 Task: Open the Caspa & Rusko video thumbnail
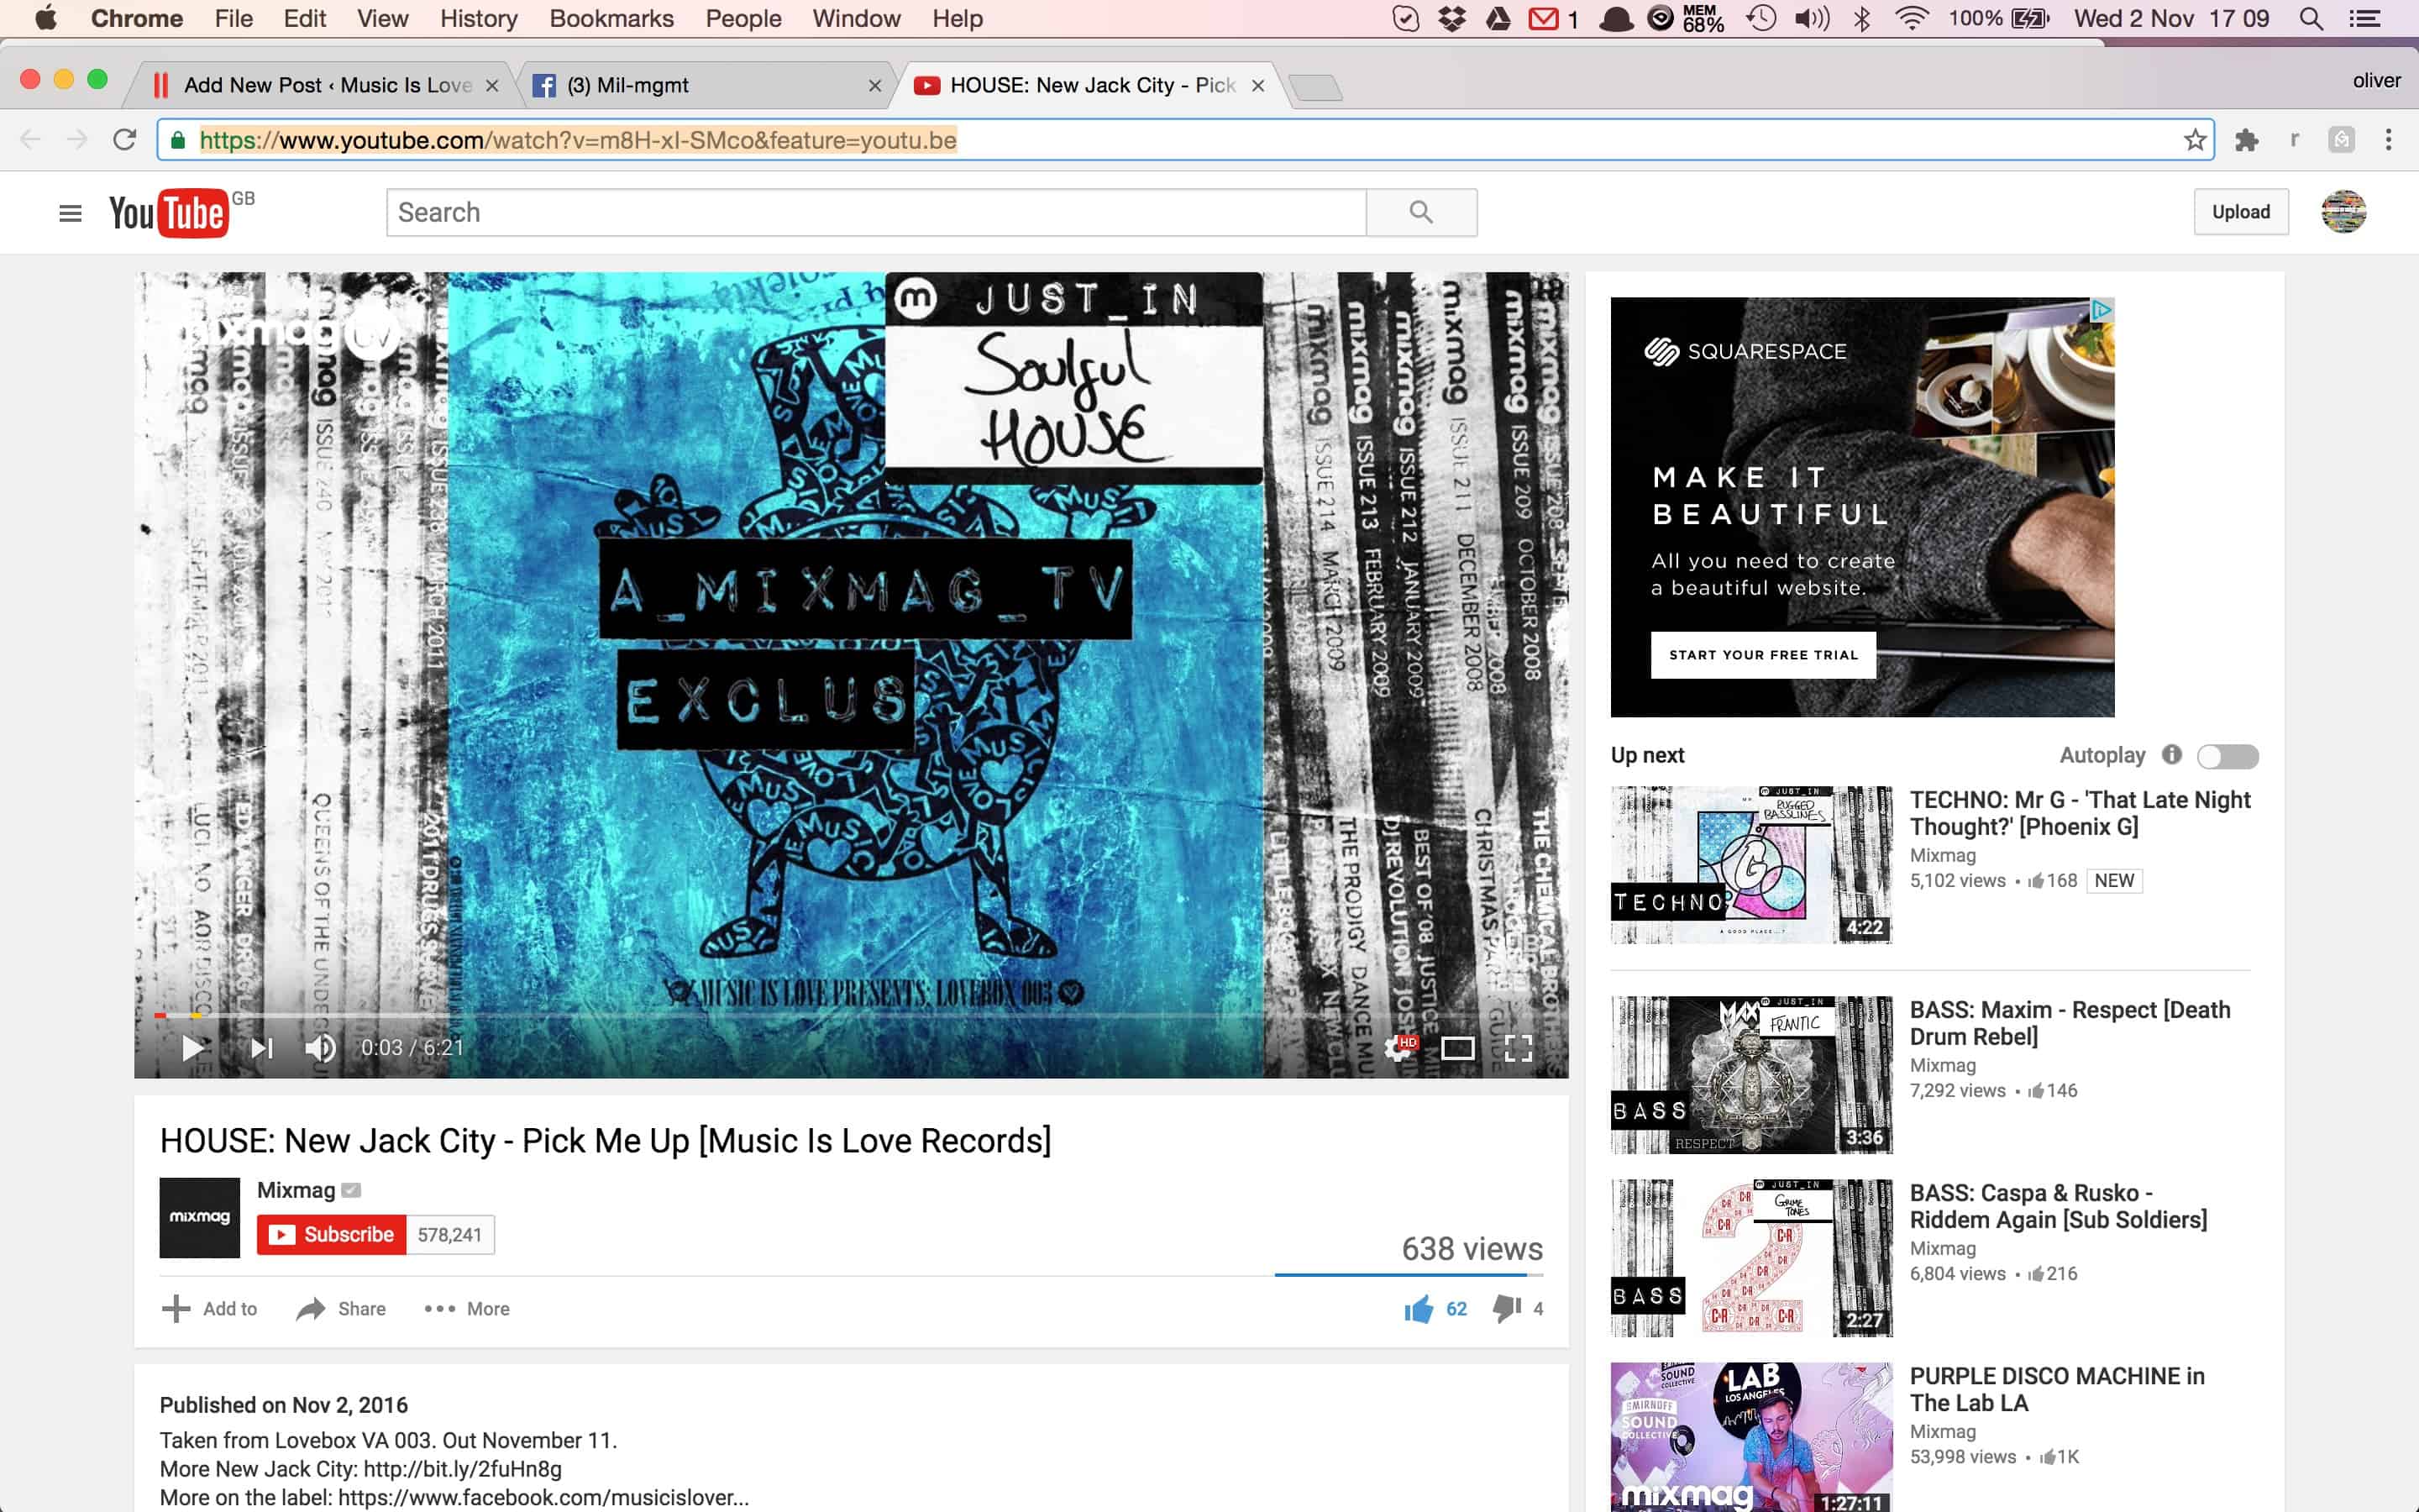pyautogui.click(x=1751, y=1258)
